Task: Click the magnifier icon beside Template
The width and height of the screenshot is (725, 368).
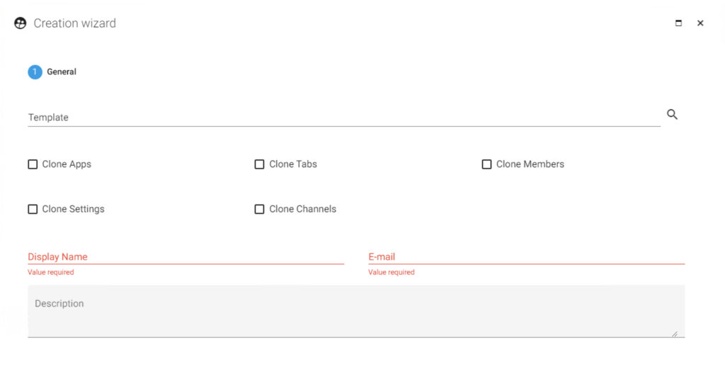Action: coord(673,115)
